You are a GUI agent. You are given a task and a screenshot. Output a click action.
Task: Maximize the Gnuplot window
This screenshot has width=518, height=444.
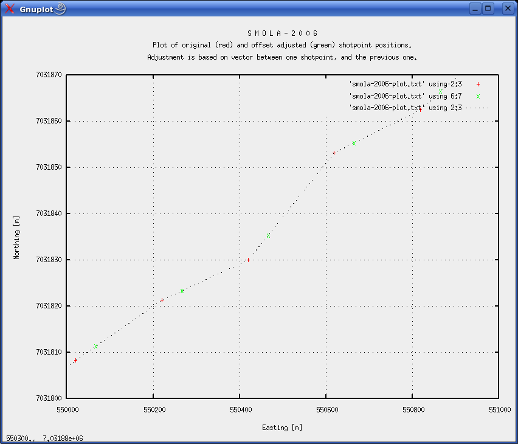click(x=488, y=9)
